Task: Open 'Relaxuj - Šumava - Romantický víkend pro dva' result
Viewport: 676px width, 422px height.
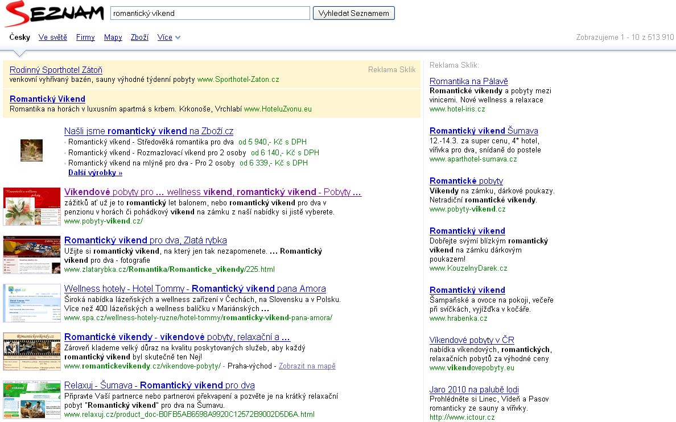Action: [x=159, y=385]
